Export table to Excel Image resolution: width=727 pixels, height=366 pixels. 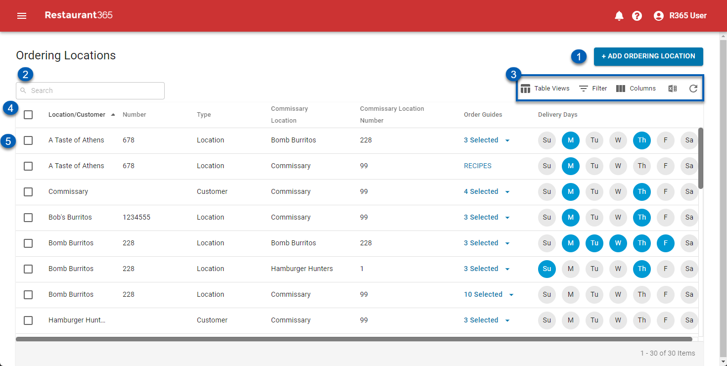coord(673,89)
